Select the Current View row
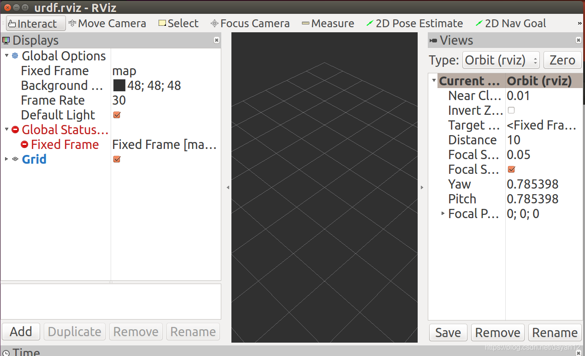The image size is (585, 356). click(506, 81)
